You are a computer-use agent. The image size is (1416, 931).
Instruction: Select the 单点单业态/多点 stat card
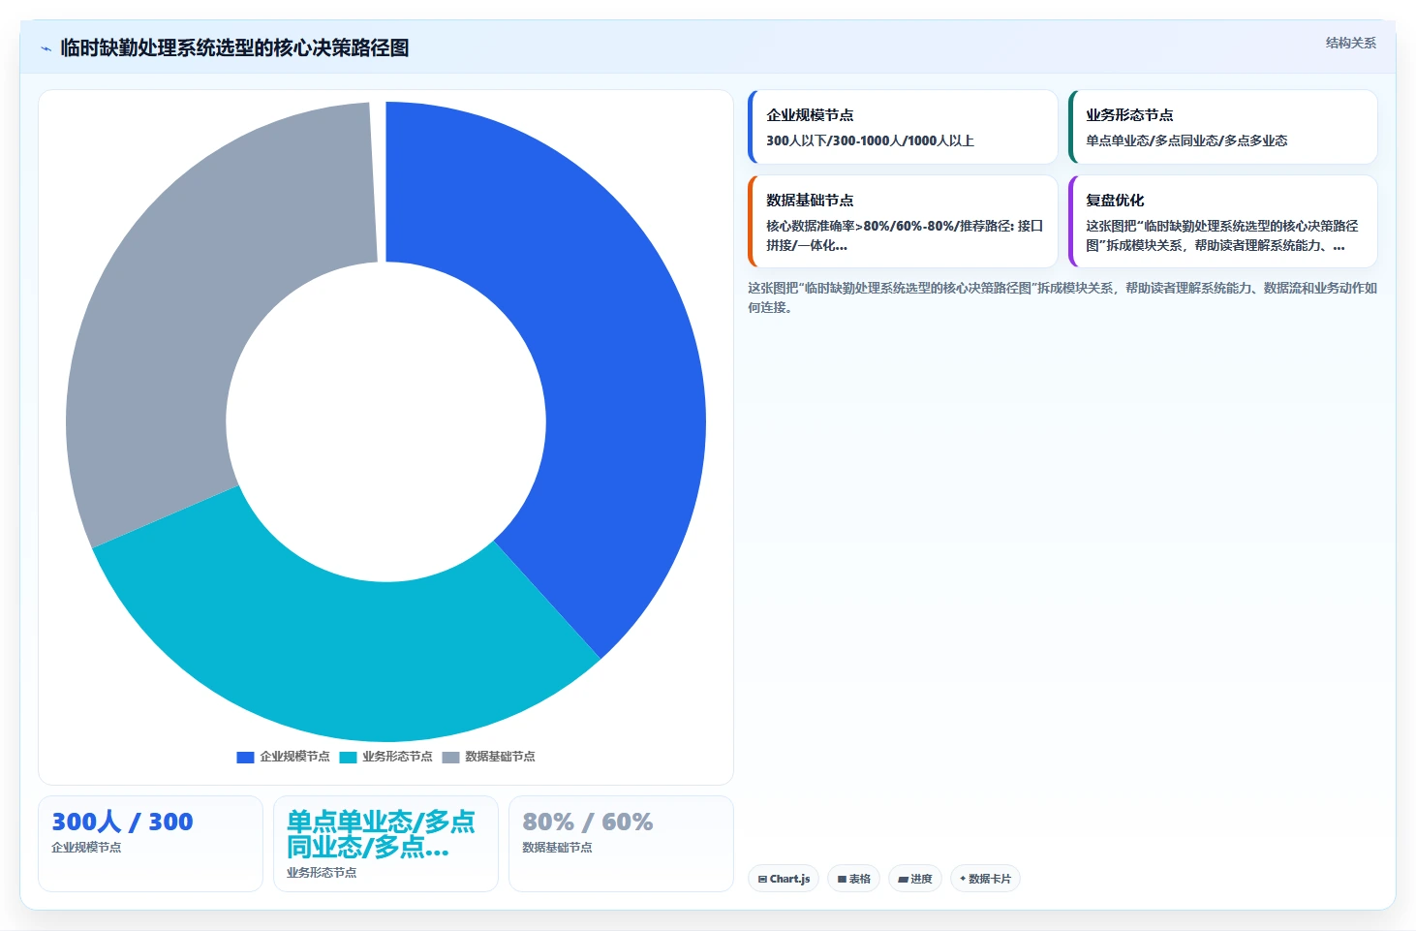(385, 844)
